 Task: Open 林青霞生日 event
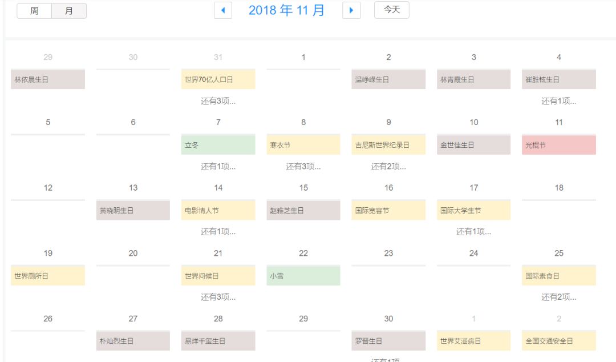coord(473,80)
